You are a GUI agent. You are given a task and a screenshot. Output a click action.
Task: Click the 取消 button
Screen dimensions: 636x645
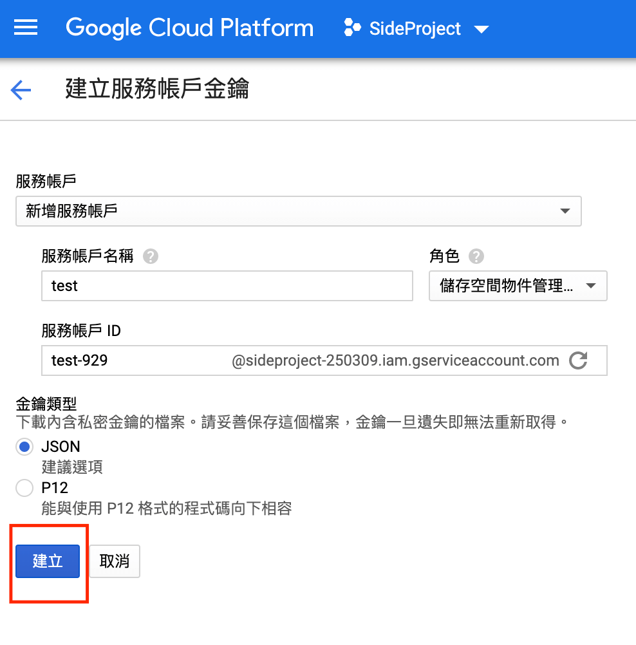coord(115,561)
